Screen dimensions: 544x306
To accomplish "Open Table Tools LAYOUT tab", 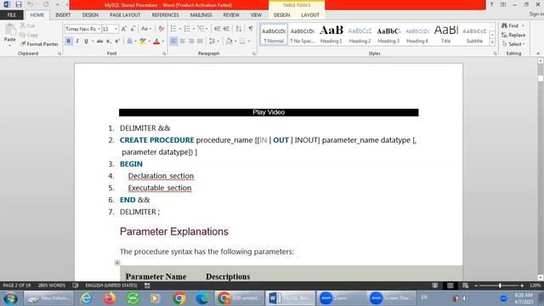I will [x=309, y=15].
